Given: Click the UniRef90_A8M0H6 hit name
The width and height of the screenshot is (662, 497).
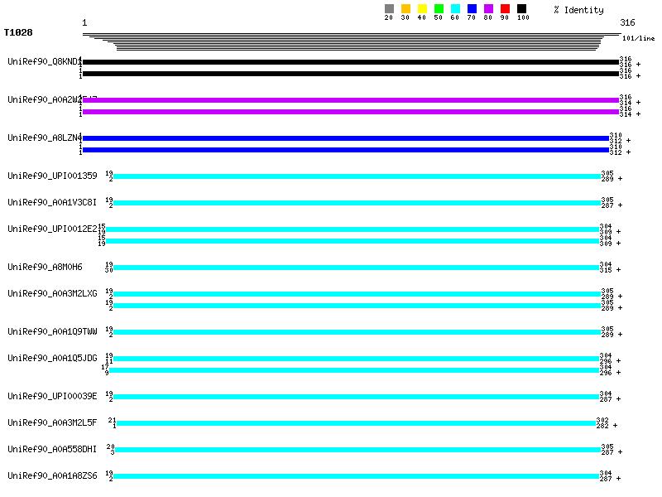Looking at the screenshot, I should [45, 267].
